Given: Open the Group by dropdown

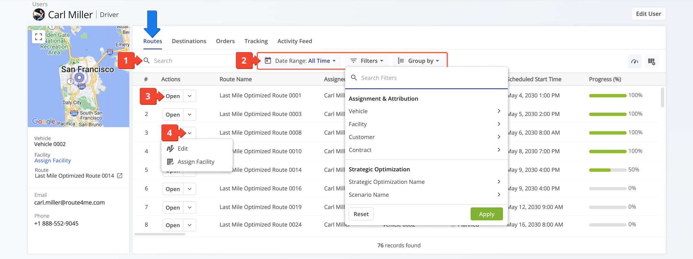Looking at the screenshot, I should point(419,61).
